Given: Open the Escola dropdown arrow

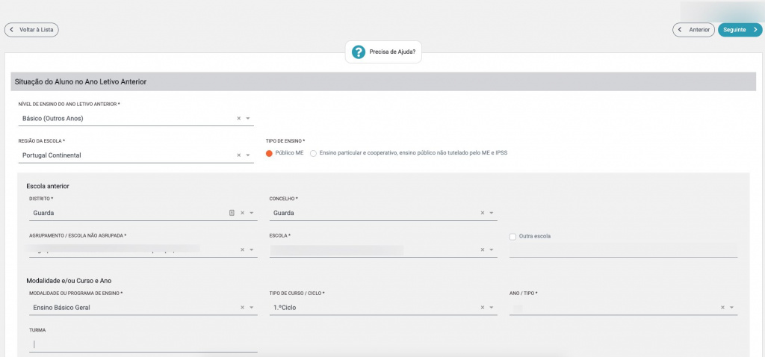Looking at the screenshot, I should pos(492,250).
